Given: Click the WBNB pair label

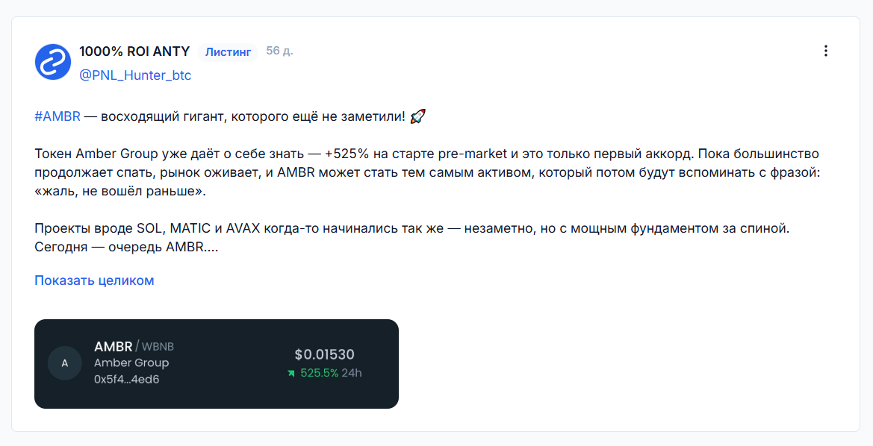Looking at the screenshot, I should click(x=158, y=347).
